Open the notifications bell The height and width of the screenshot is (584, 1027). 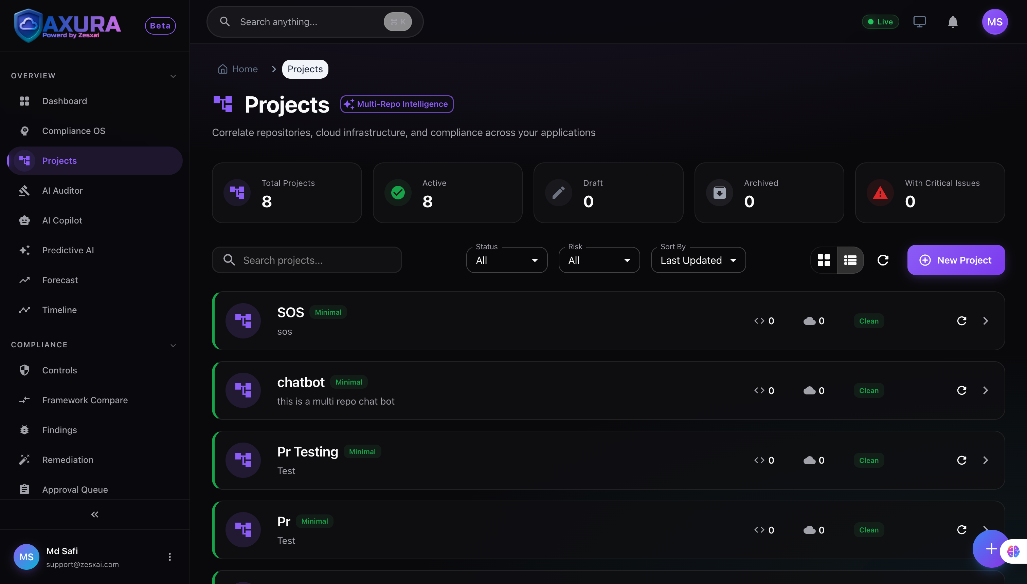[x=952, y=22]
